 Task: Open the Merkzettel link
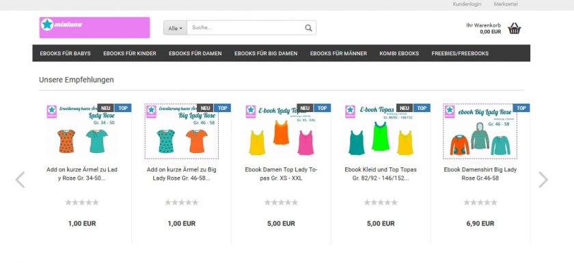click(x=506, y=4)
